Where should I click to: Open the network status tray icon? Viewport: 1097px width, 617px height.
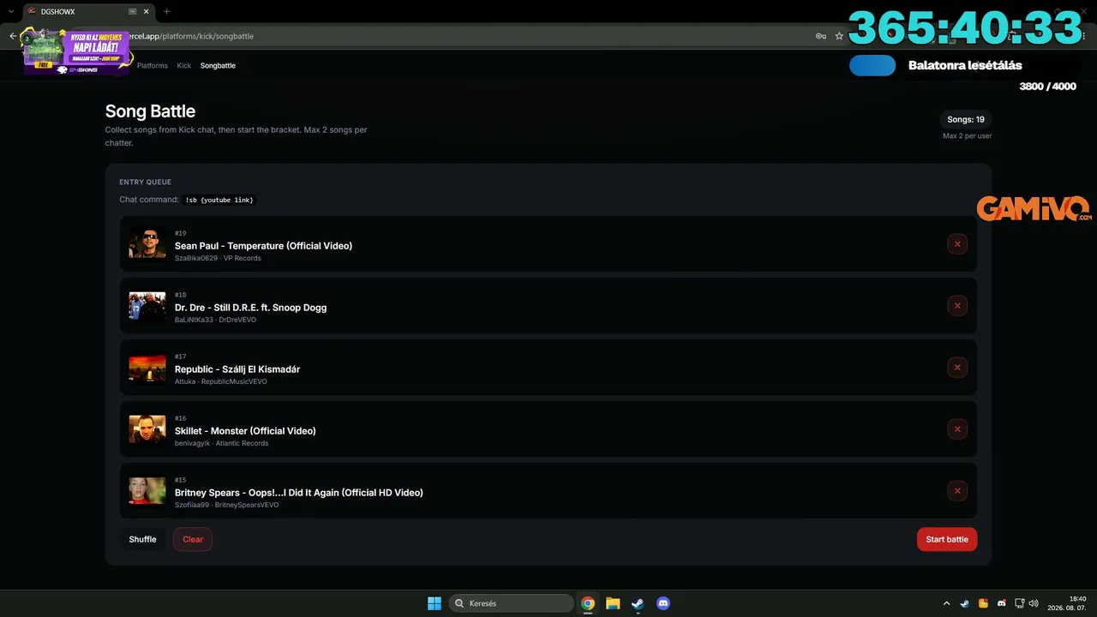click(x=1020, y=603)
